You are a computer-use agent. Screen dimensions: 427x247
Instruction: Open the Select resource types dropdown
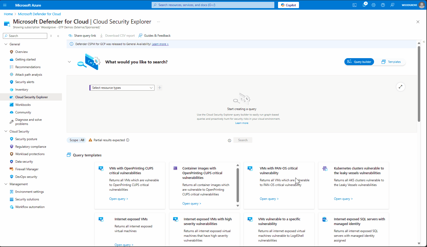coord(122,88)
